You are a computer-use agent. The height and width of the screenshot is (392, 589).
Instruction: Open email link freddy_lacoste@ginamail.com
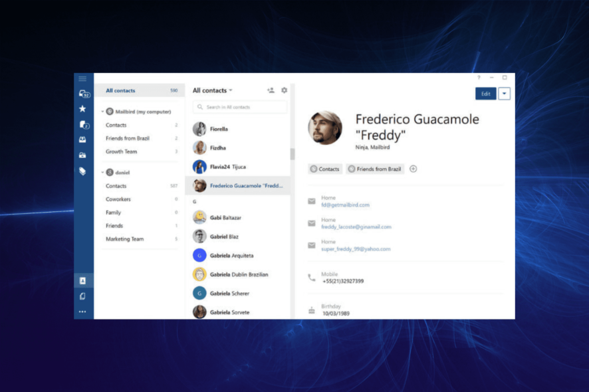point(356,227)
